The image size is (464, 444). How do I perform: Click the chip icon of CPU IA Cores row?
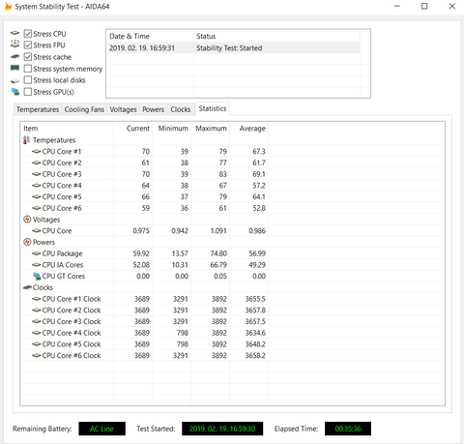coord(37,265)
